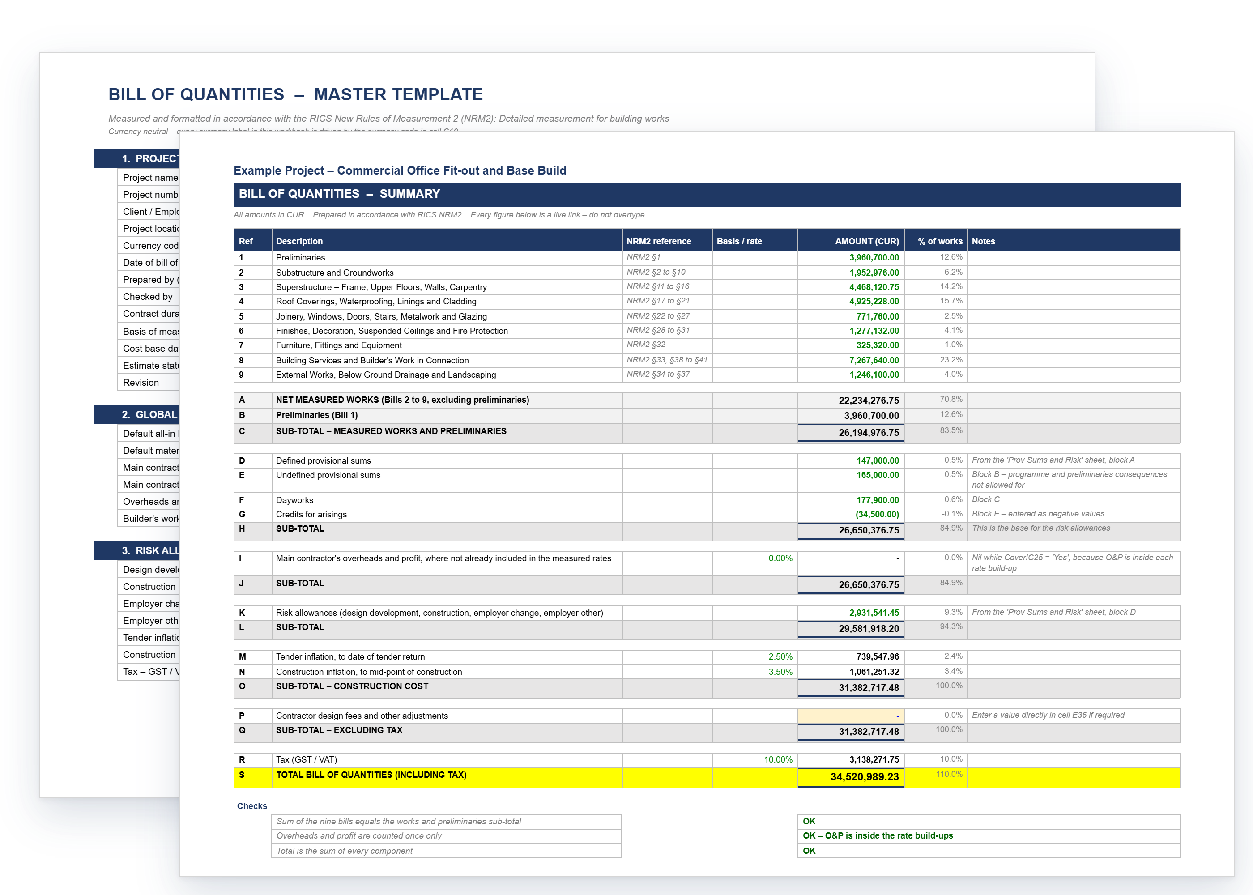Image resolution: width=1253 pixels, height=895 pixels.
Task: Click the 'Basis / rate' column header
Action: [755, 241]
